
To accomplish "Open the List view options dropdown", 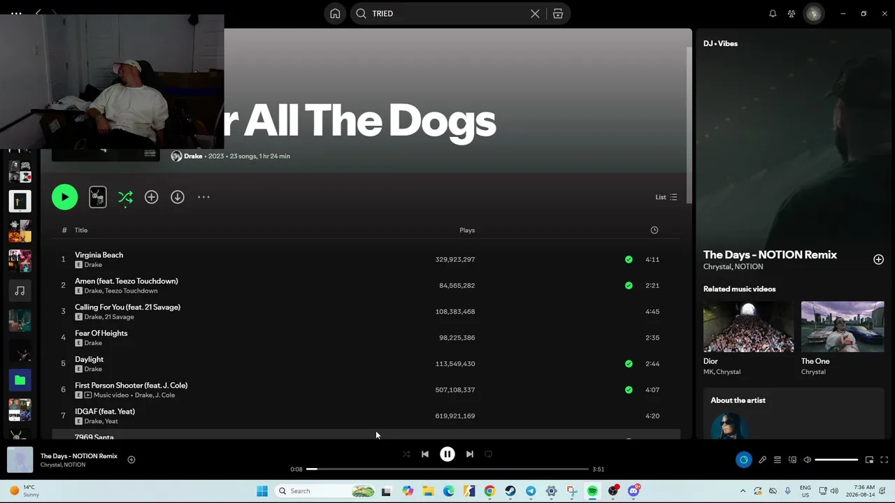I will click(666, 197).
